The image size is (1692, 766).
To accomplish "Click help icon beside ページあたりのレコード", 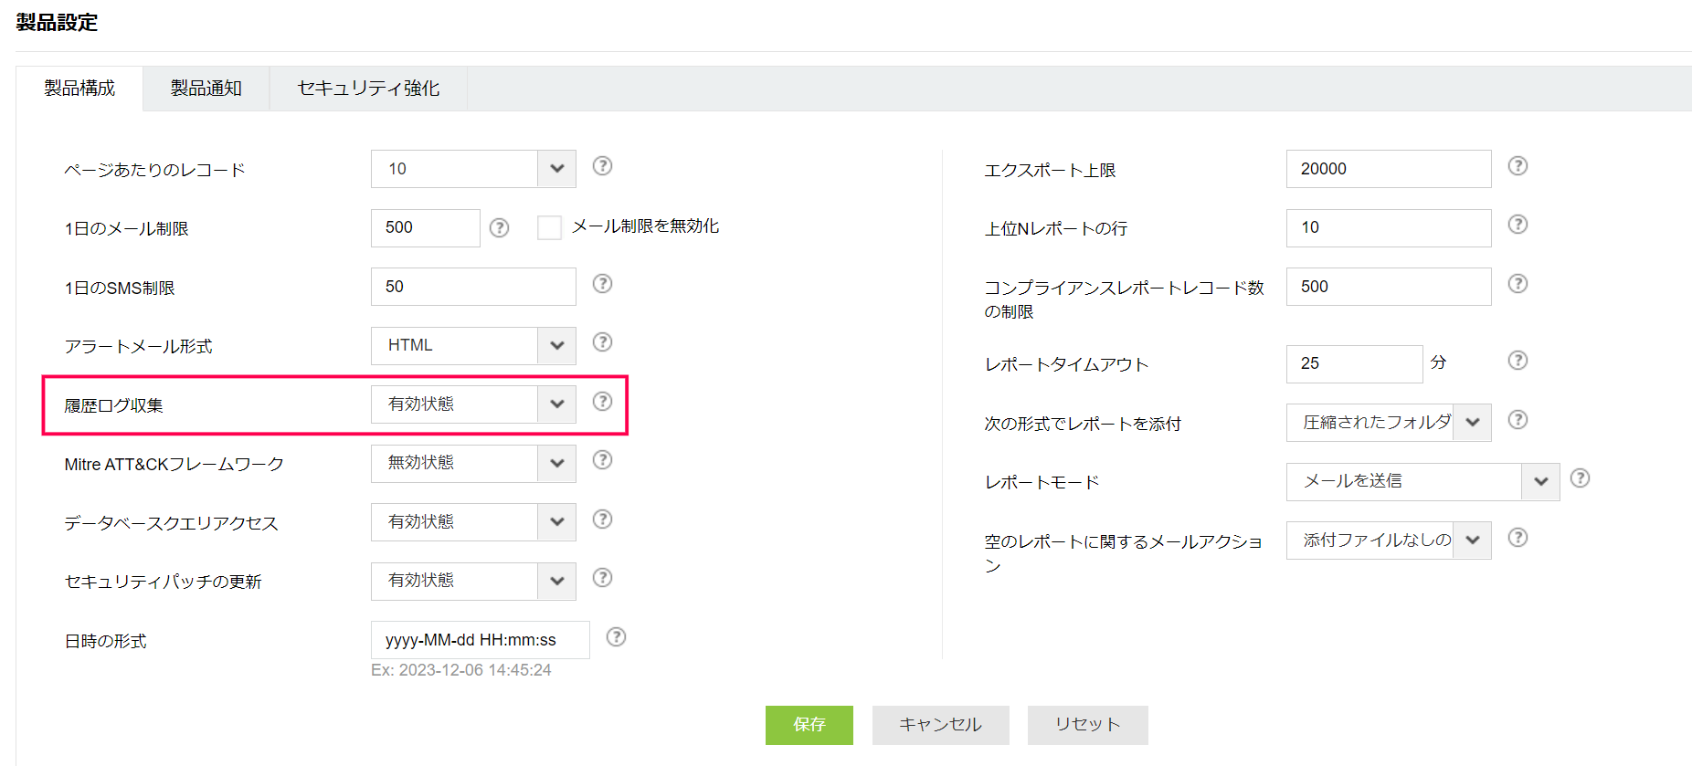I will click(602, 166).
